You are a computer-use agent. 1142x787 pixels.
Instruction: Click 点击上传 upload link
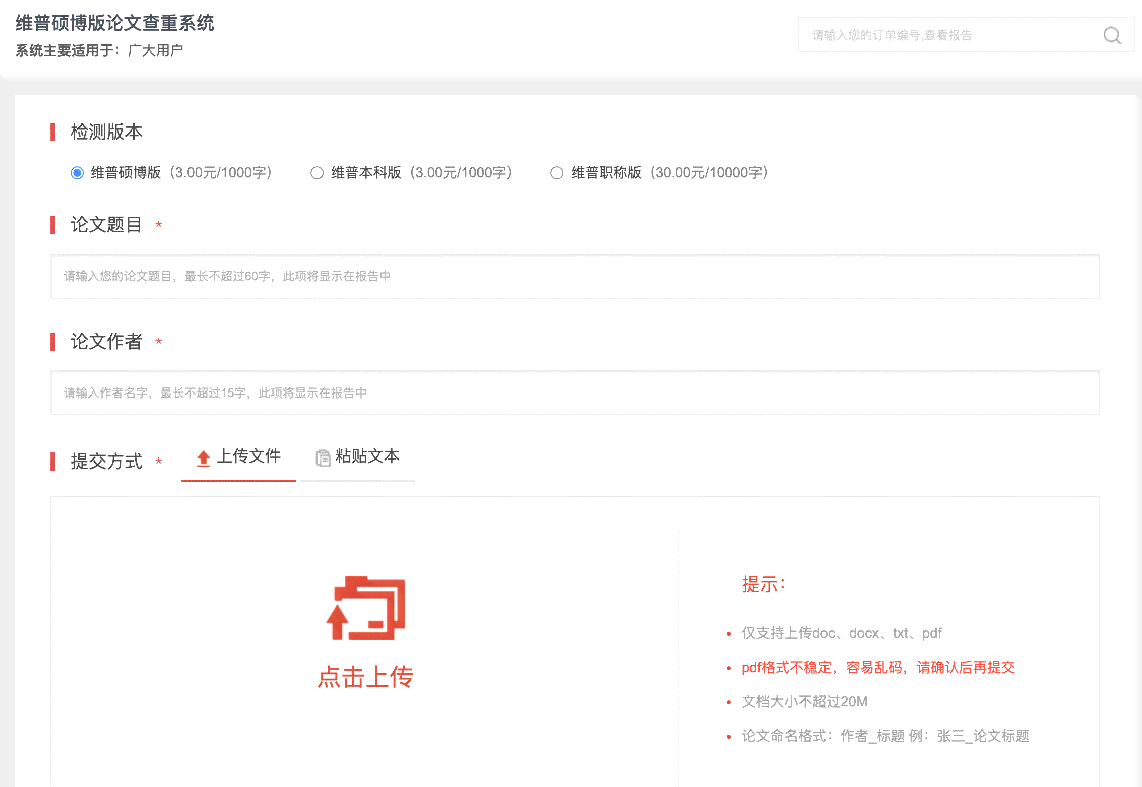click(365, 677)
